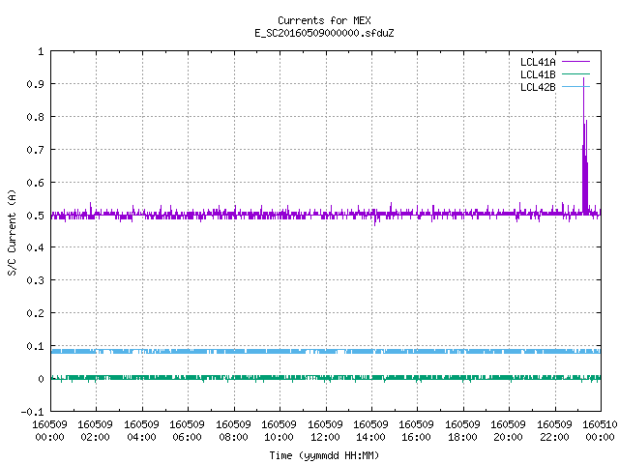The width and height of the screenshot is (619, 464).
Task: Click the y-axis value 0.2
Action: [35, 313]
